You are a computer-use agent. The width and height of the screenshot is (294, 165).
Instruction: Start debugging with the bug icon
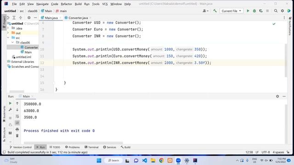[254, 11]
